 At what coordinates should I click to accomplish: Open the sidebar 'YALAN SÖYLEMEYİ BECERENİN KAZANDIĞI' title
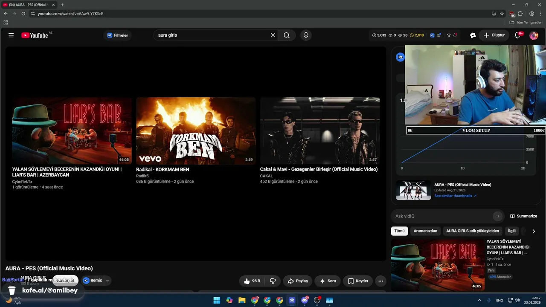click(x=508, y=247)
